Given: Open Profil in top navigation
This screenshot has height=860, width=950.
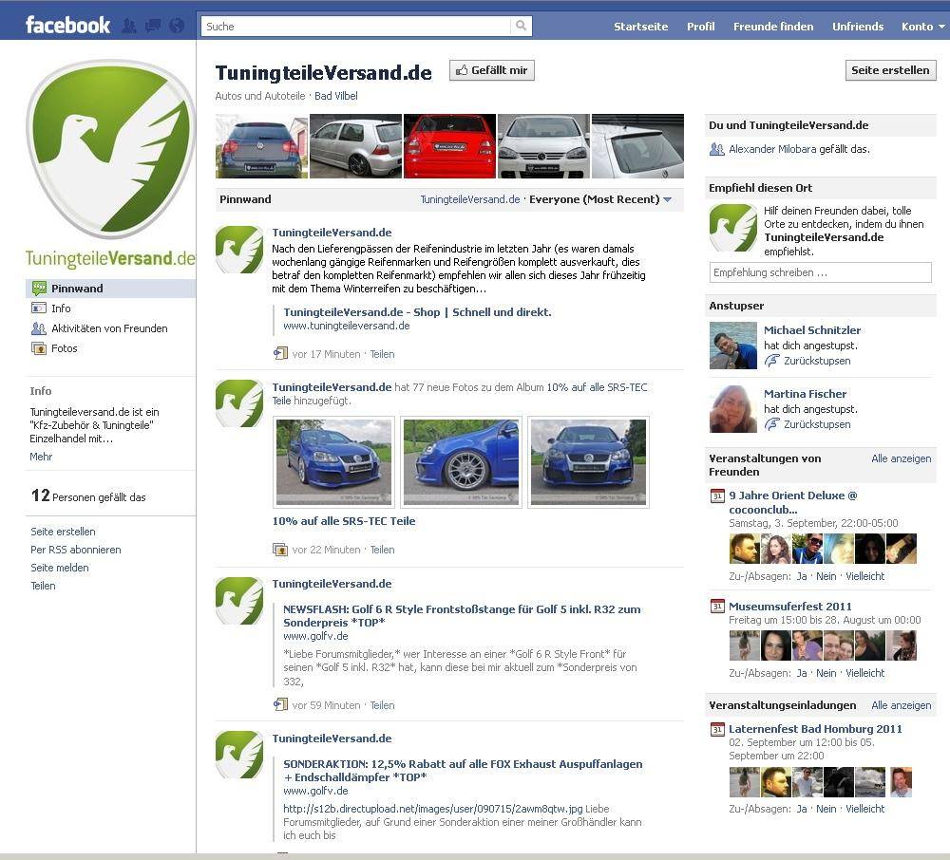Looking at the screenshot, I should coord(700,27).
